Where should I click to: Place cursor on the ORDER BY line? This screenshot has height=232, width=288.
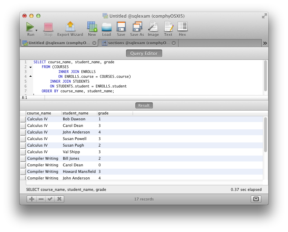(x=78, y=91)
